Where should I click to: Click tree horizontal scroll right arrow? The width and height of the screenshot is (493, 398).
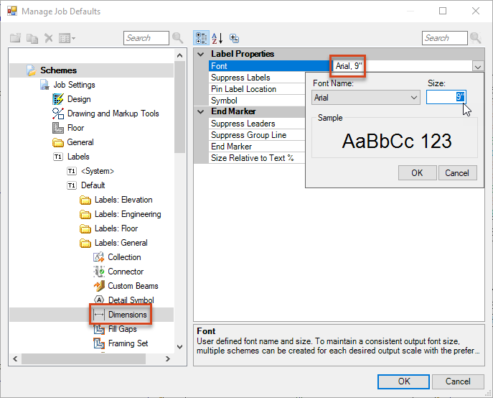pos(168,358)
